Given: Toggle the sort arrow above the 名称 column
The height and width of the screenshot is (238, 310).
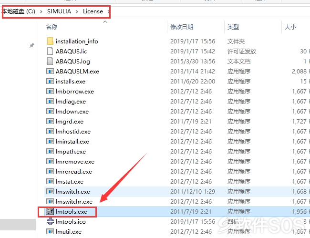Looking at the screenshot, I should click(x=105, y=21).
